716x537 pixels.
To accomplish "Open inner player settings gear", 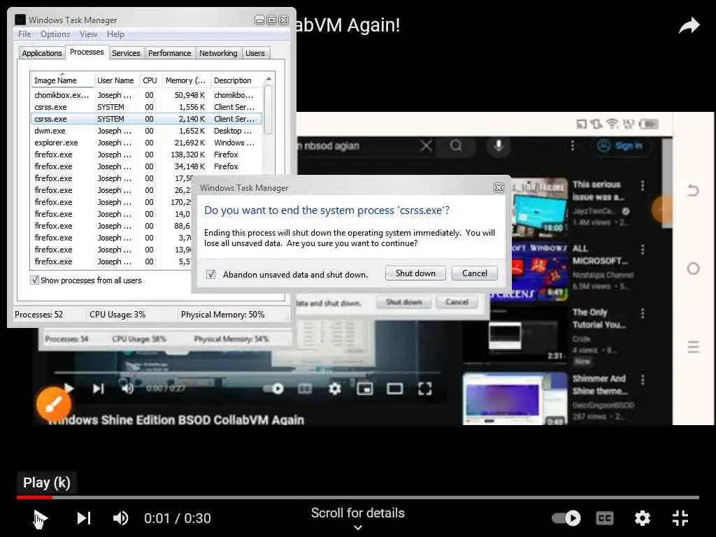I will [x=335, y=389].
